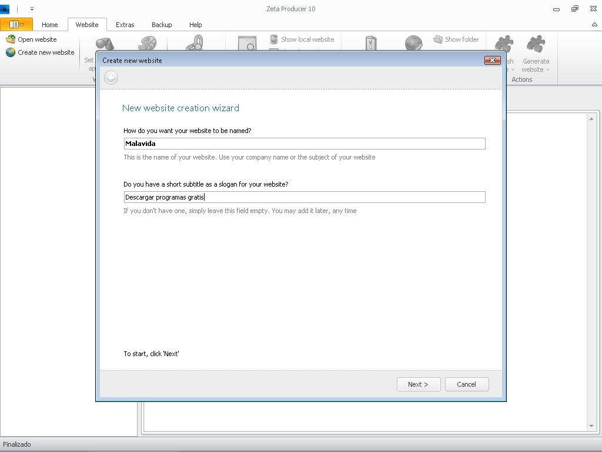The image size is (602, 452).
Task: Click the Publish puzzle piece icon
Action: tap(504, 44)
